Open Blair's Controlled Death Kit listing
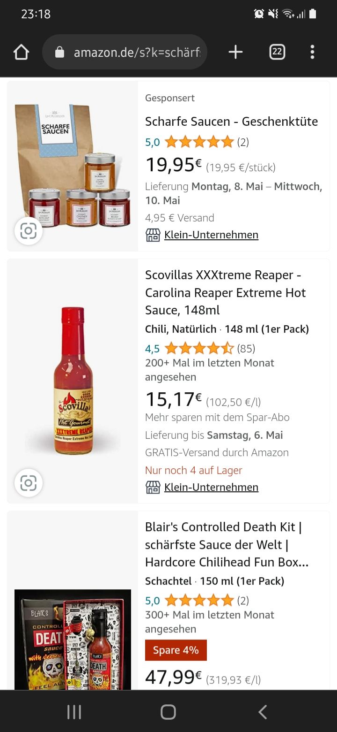 pos(227,544)
